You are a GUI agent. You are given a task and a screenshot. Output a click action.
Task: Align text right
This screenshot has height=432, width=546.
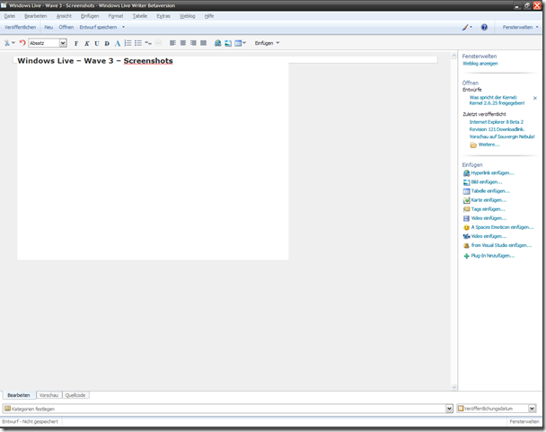pos(193,43)
